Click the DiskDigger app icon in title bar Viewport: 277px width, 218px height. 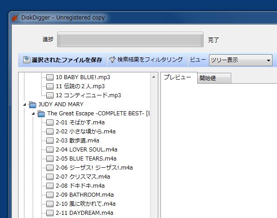15,18
